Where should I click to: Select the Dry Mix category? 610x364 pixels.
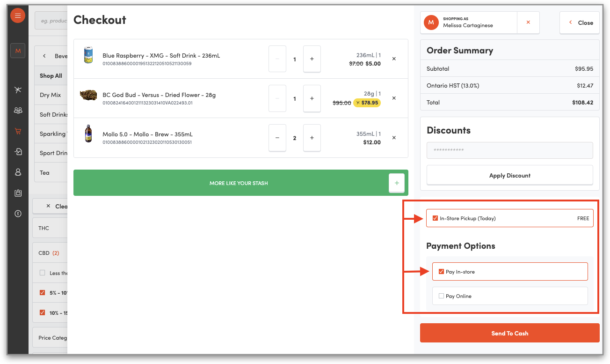[51, 95]
